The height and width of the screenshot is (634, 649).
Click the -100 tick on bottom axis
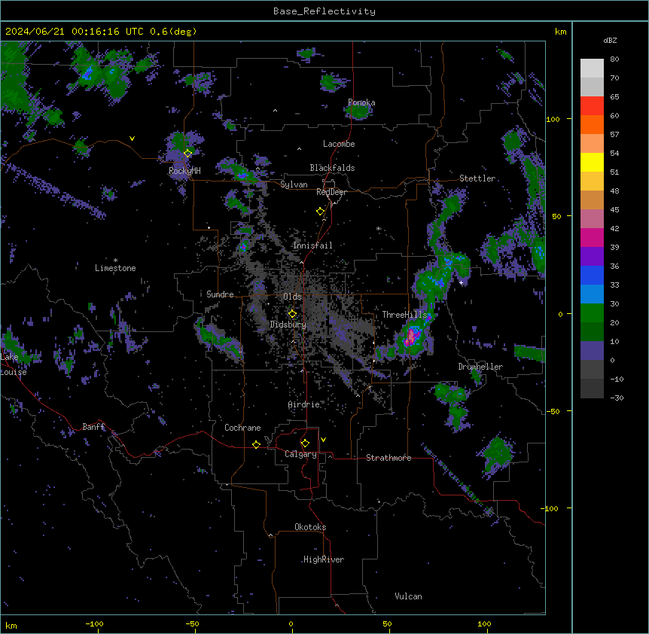94,623
